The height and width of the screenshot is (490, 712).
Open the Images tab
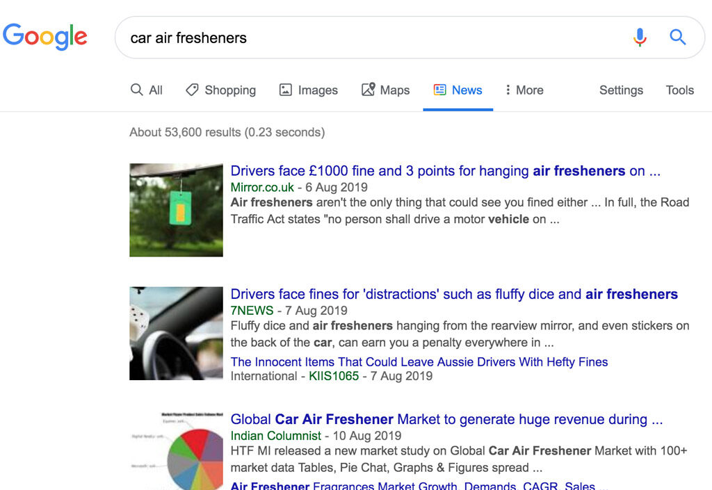click(309, 90)
